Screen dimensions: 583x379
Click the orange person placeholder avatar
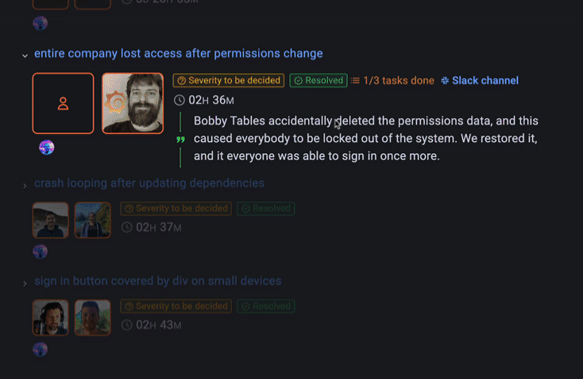(63, 104)
